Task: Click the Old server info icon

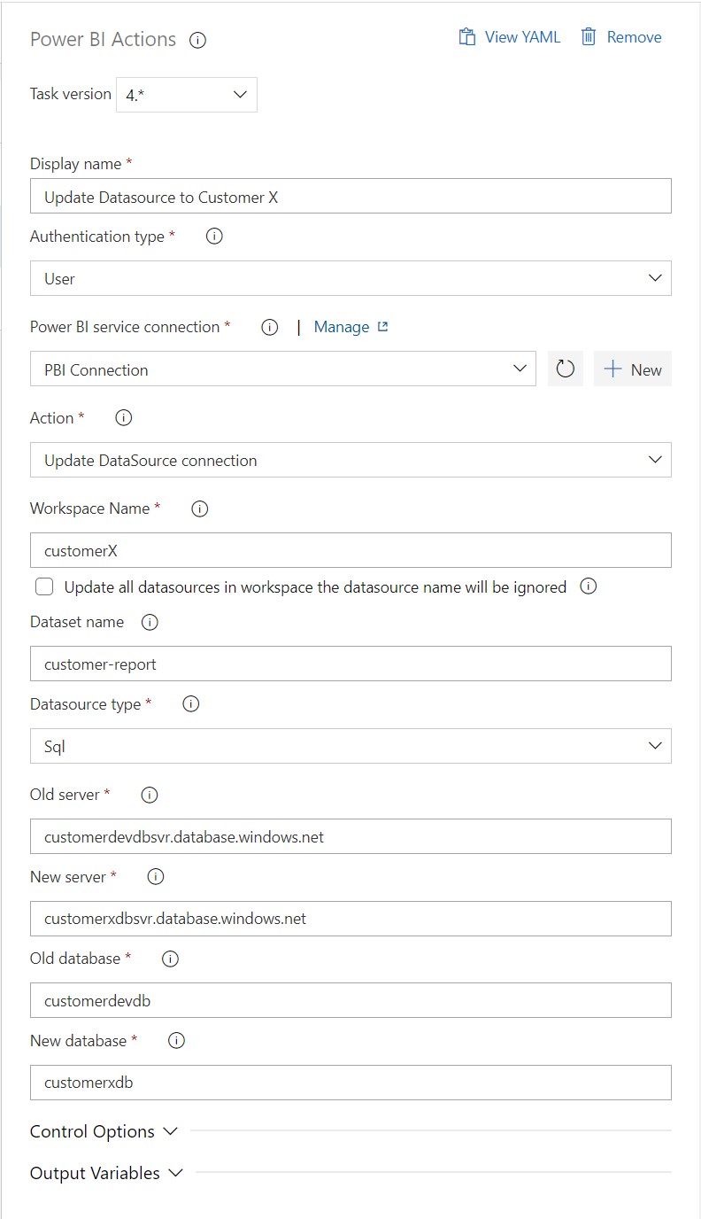Action: (x=150, y=795)
